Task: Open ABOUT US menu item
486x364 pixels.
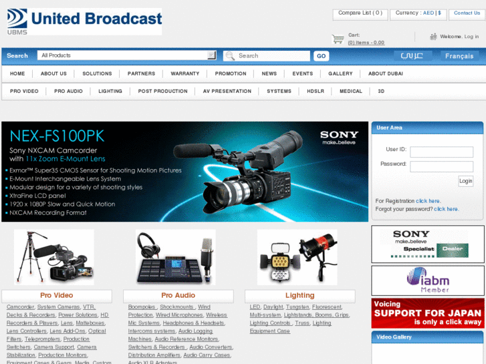Action: [53, 73]
